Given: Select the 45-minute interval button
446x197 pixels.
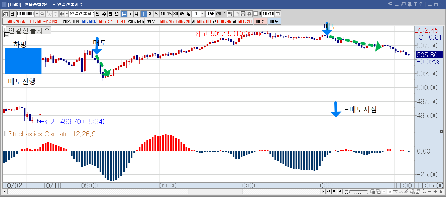Looking at the screenshot, I should pyautogui.click(x=182, y=14).
